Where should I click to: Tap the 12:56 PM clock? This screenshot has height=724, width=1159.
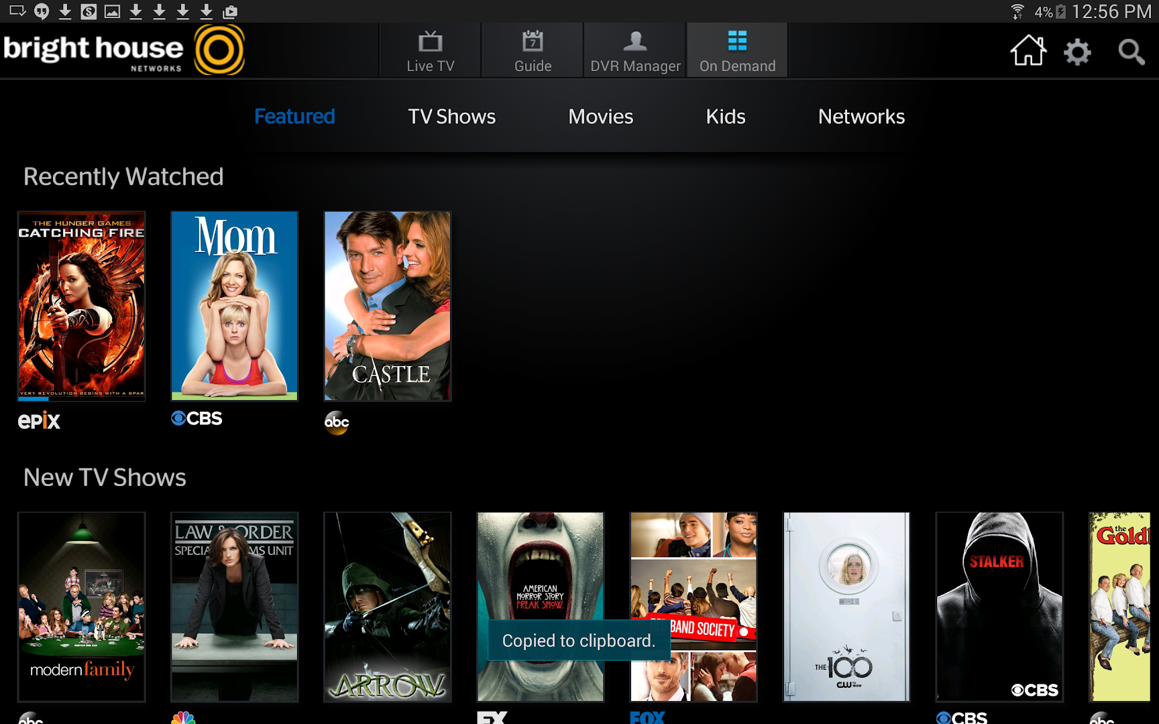pos(1111,11)
